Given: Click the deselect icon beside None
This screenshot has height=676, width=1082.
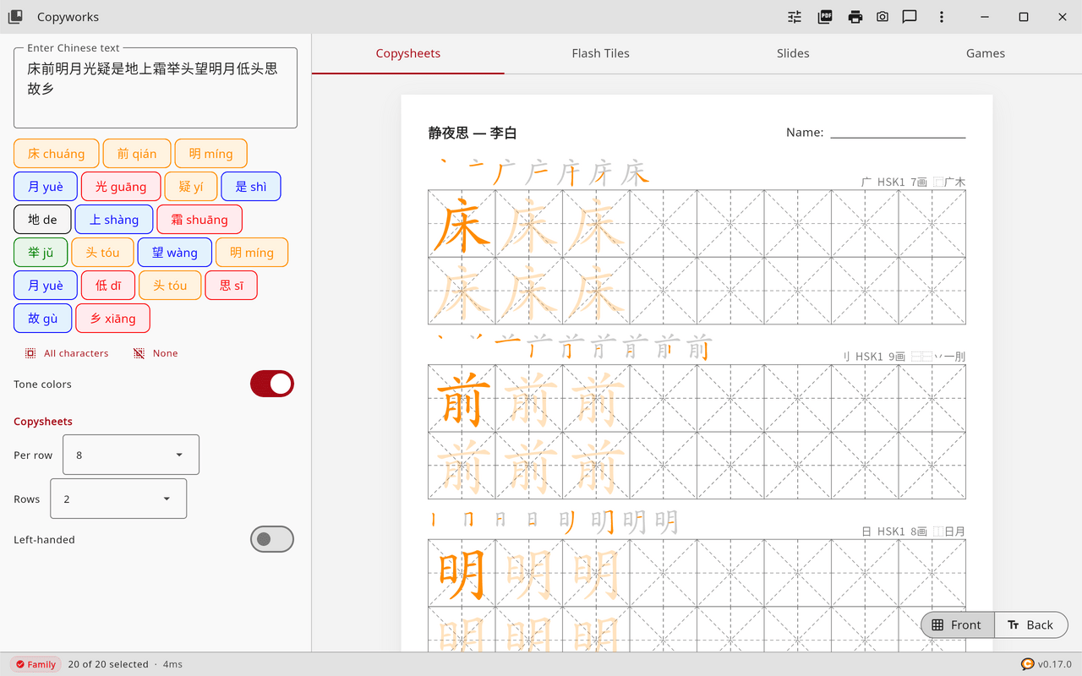Looking at the screenshot, I should coord(139,353).
